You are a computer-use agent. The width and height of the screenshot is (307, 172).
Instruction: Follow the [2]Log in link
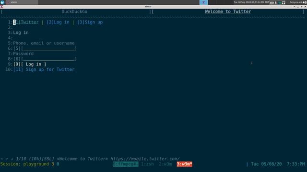[58, 22]
